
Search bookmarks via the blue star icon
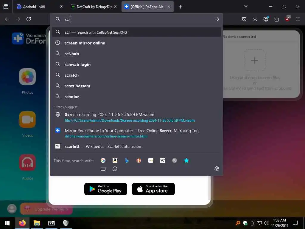(186, 160)
